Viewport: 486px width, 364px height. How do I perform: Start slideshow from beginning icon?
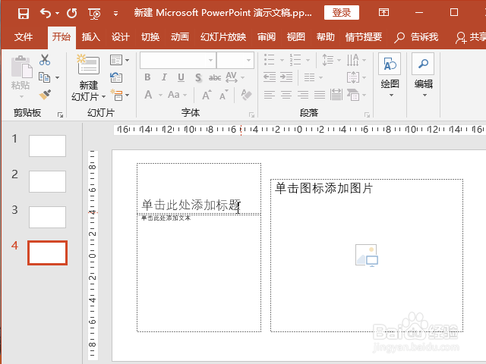[94, 14]
